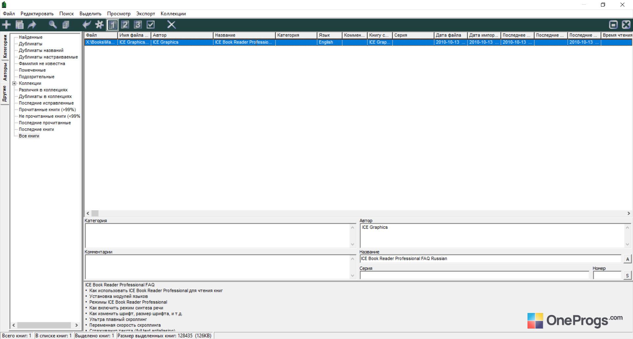The image size is (633, 339).
Task: Open the Поиск menu
Action: pos(67,13)
